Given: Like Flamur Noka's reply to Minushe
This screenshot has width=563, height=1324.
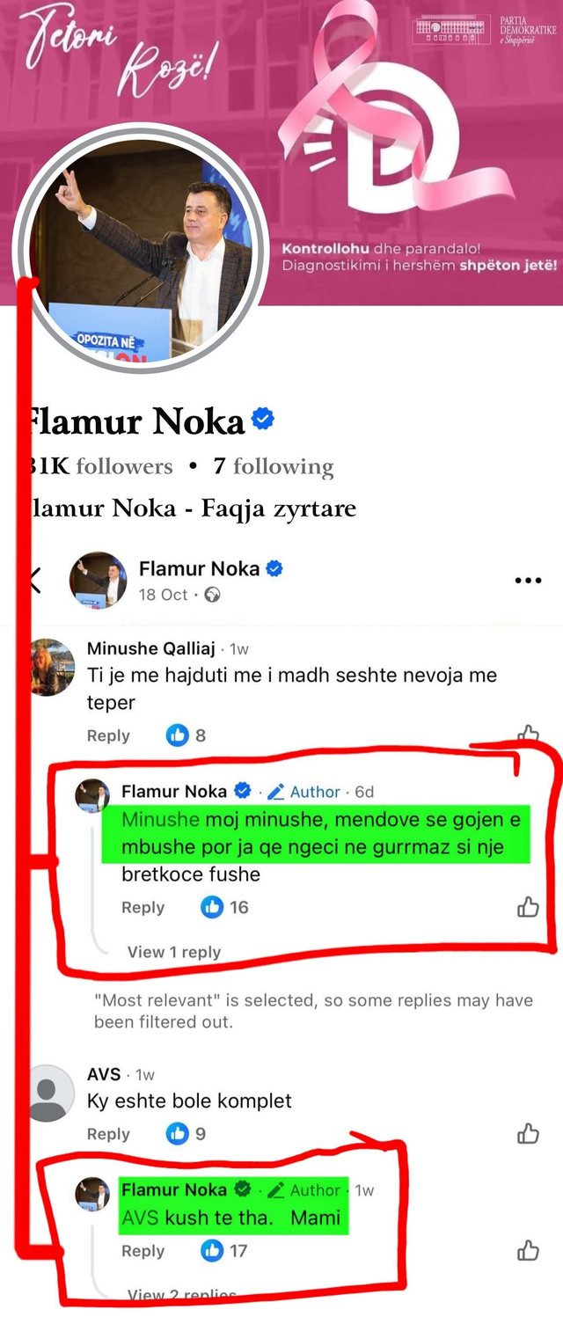Looking at the screenshot, I should (x=528, y=907).
